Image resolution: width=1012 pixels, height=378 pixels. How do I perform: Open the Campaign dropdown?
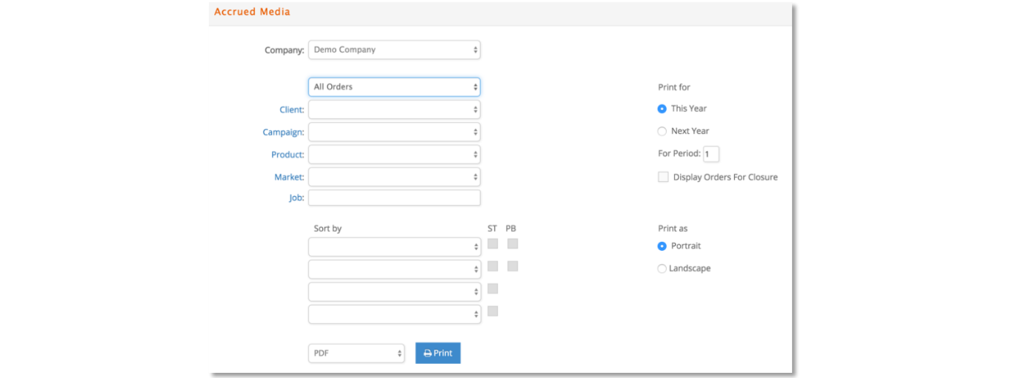394,132
